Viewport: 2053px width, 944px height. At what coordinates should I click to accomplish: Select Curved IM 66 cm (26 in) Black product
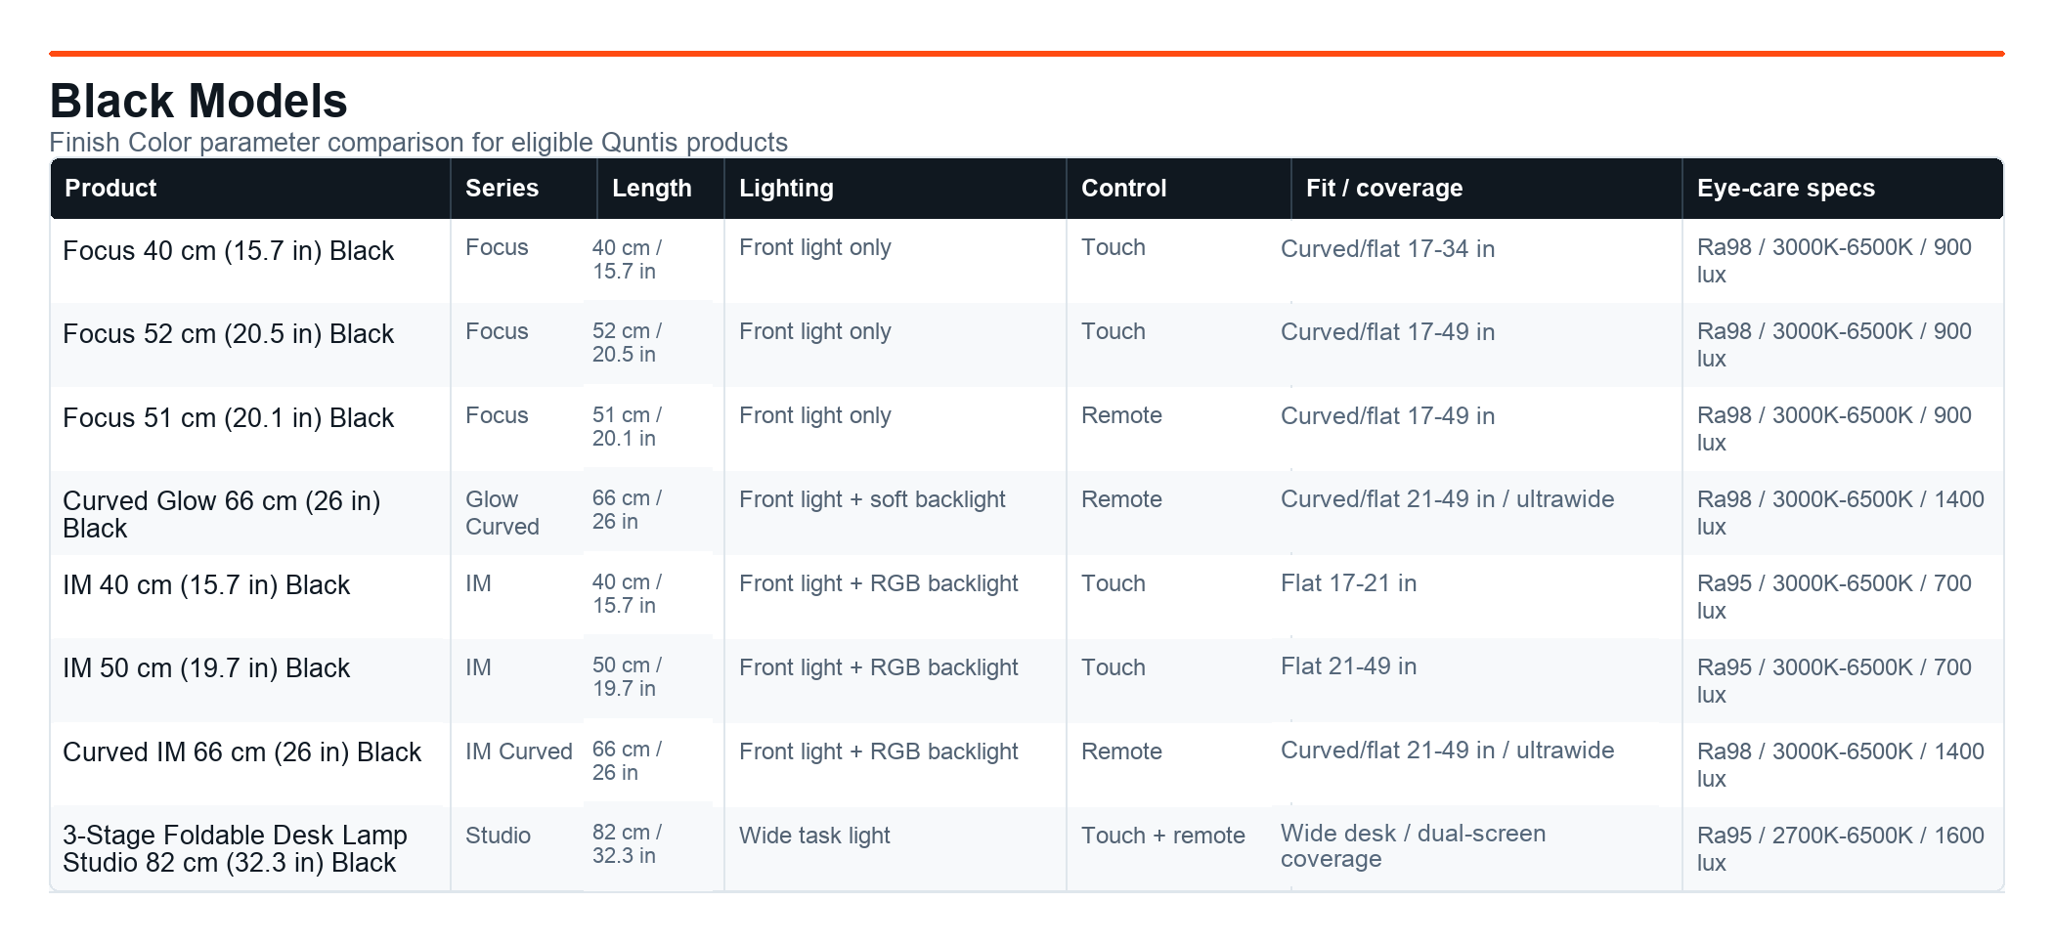coord(241,752)
